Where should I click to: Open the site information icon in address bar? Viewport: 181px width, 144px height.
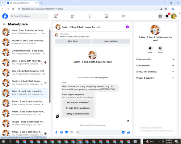click(20, 9)
